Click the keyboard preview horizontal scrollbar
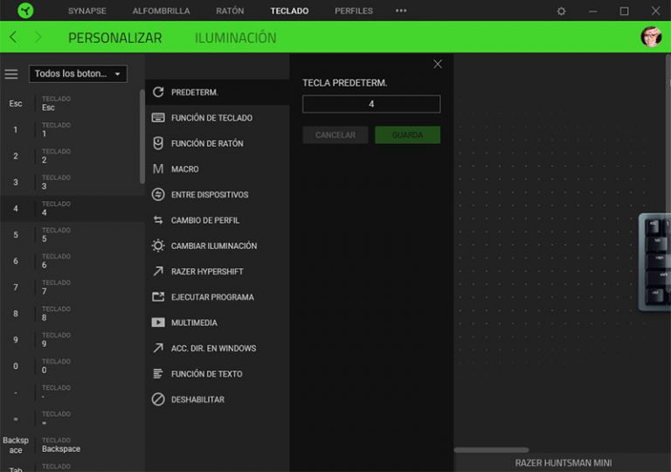The image size is (671, 472). point(491,450)
